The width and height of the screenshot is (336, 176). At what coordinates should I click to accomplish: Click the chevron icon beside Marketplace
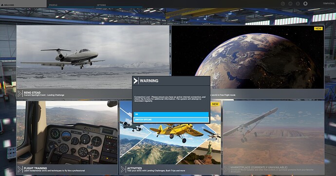pyautogui.click(x=226, y=169)
